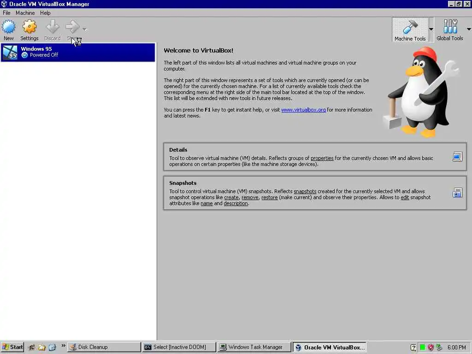Image resolution: width=472 pixels, height=354 pixels.
Task: Click the green square tray icon
Action: (x=422, y=348)
